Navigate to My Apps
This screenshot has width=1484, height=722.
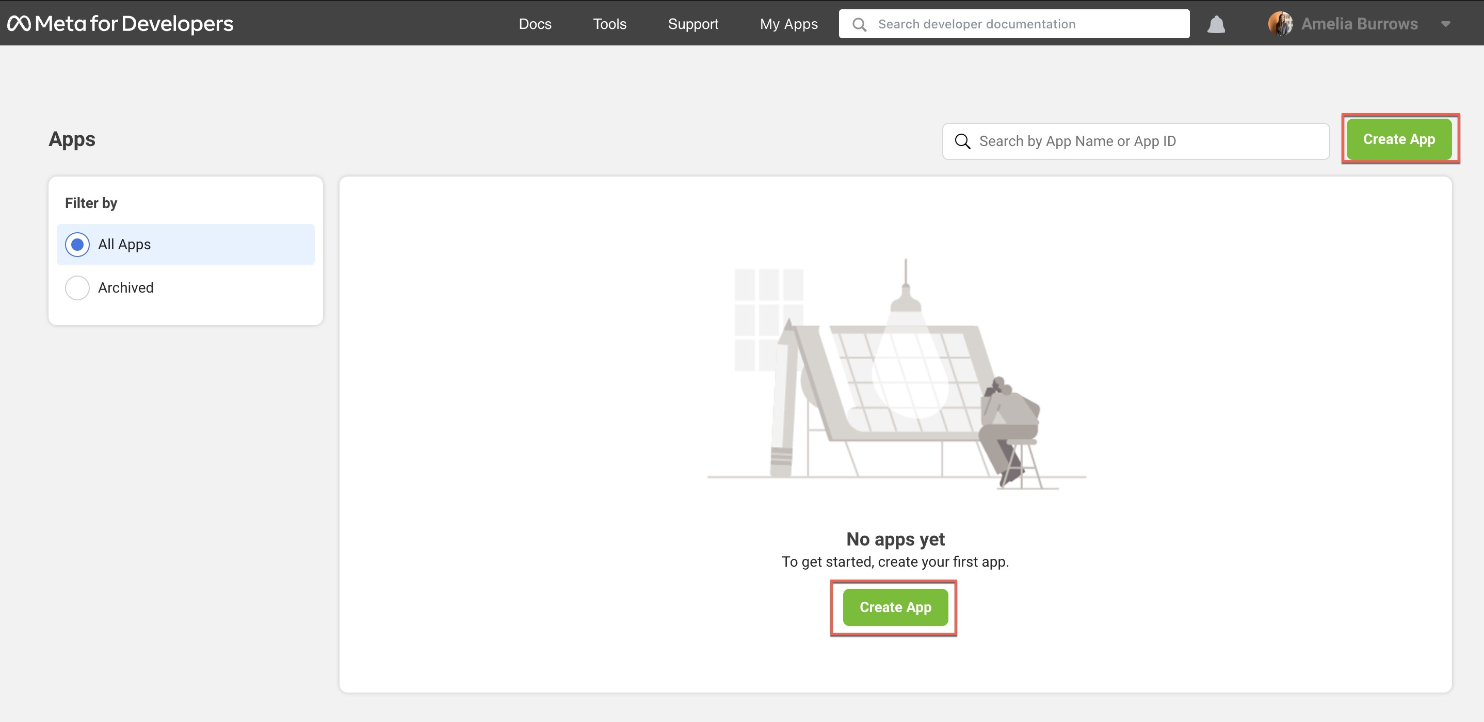point(788,24)
